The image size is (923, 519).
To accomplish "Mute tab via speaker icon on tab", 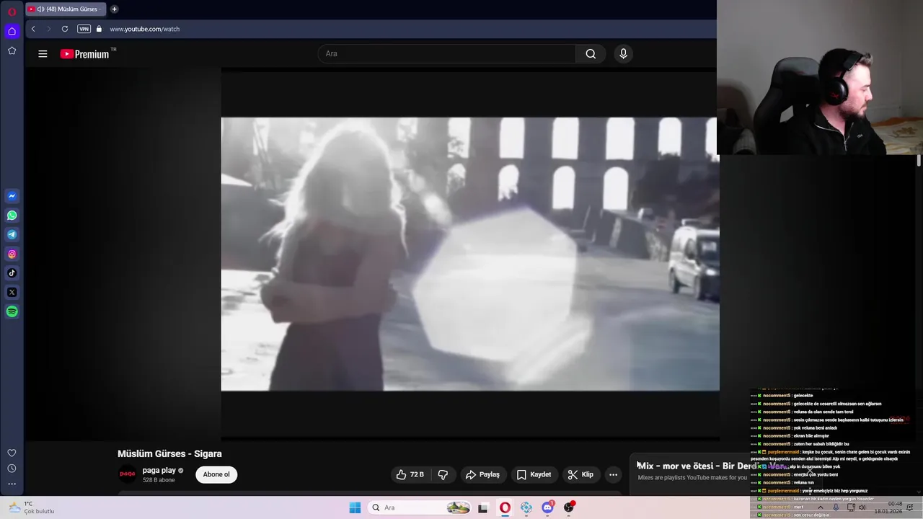I will tap(40, 9).
